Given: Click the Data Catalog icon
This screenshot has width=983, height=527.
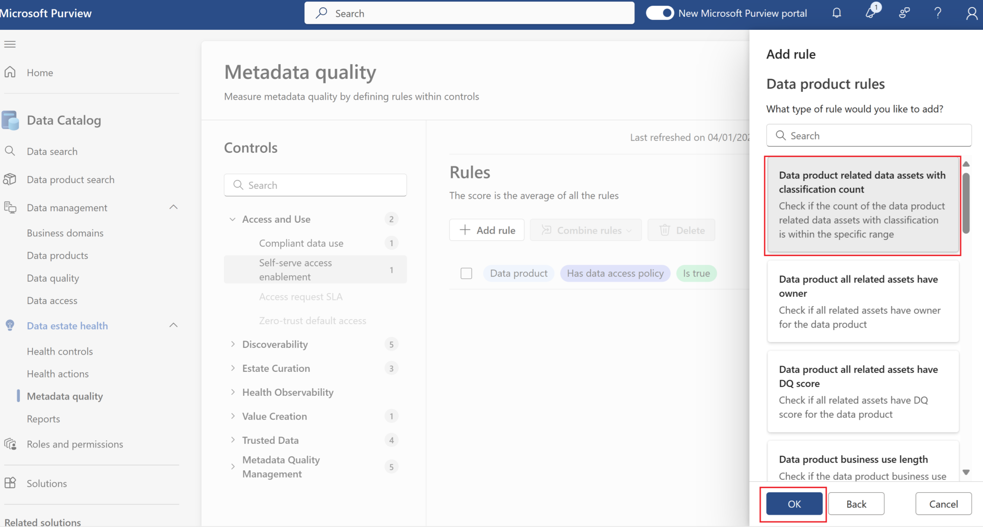Looking at the screenshot, I should [x=10, y=120].
